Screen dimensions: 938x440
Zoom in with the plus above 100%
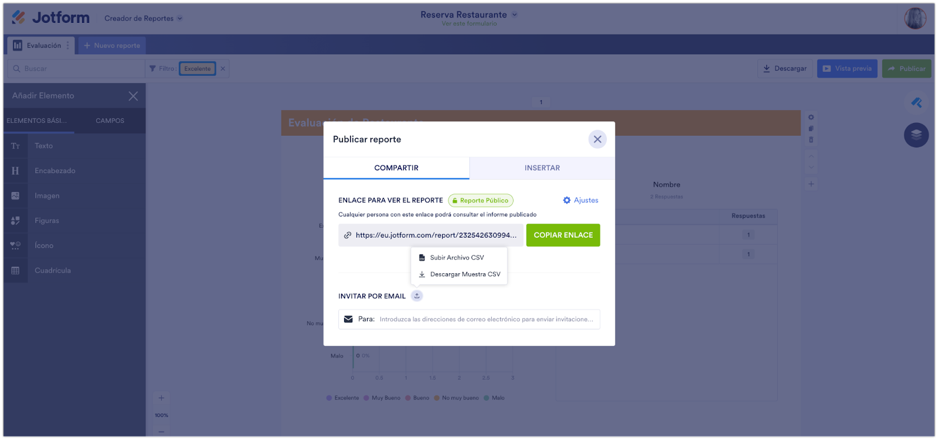[x=161, y=398]
